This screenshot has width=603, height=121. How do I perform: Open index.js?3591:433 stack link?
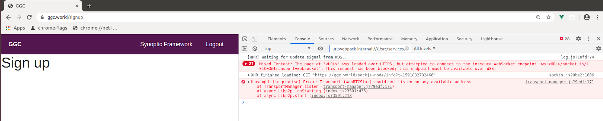[346, 91]
